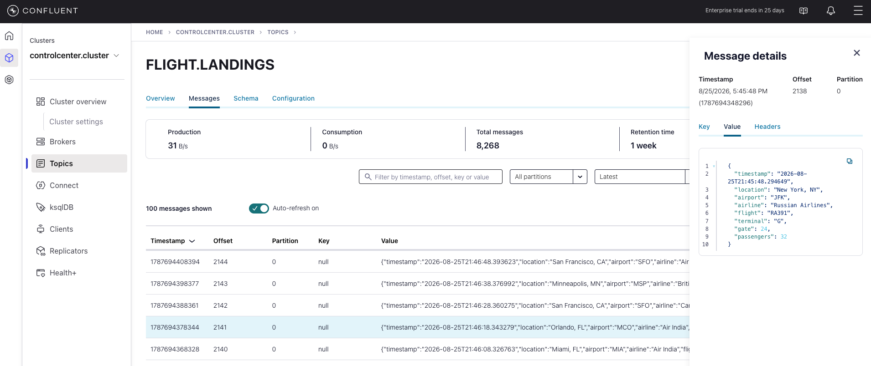The height and width of the screenshot is (366, 871).
Task: Go to Home via sidebar house icon
Action: click(9, 36)
